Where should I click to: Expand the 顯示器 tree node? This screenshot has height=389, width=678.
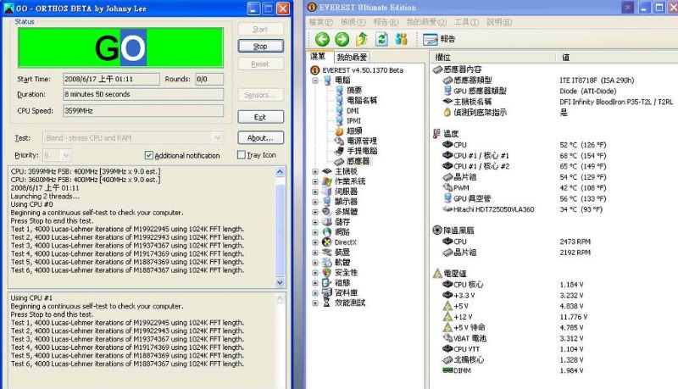pyautogui.click(x=315, y=202)
